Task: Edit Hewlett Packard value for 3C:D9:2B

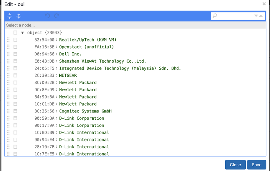Action: pos(78,83)
